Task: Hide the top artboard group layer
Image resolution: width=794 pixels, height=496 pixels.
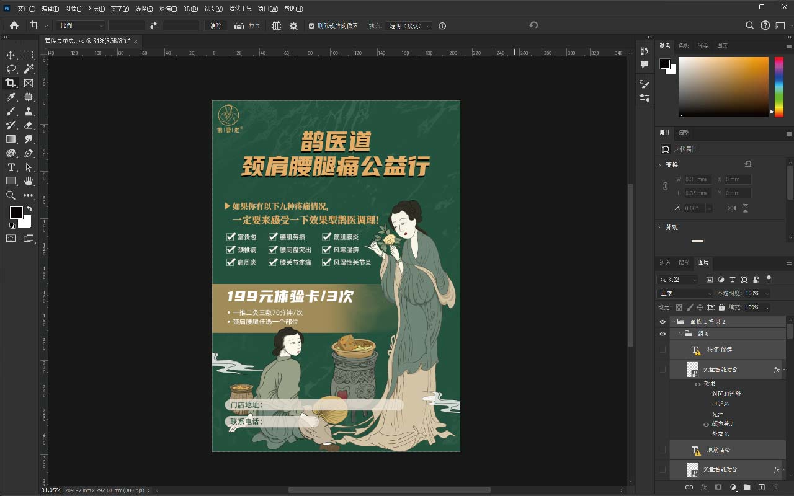Action: [x=662, y=322]
